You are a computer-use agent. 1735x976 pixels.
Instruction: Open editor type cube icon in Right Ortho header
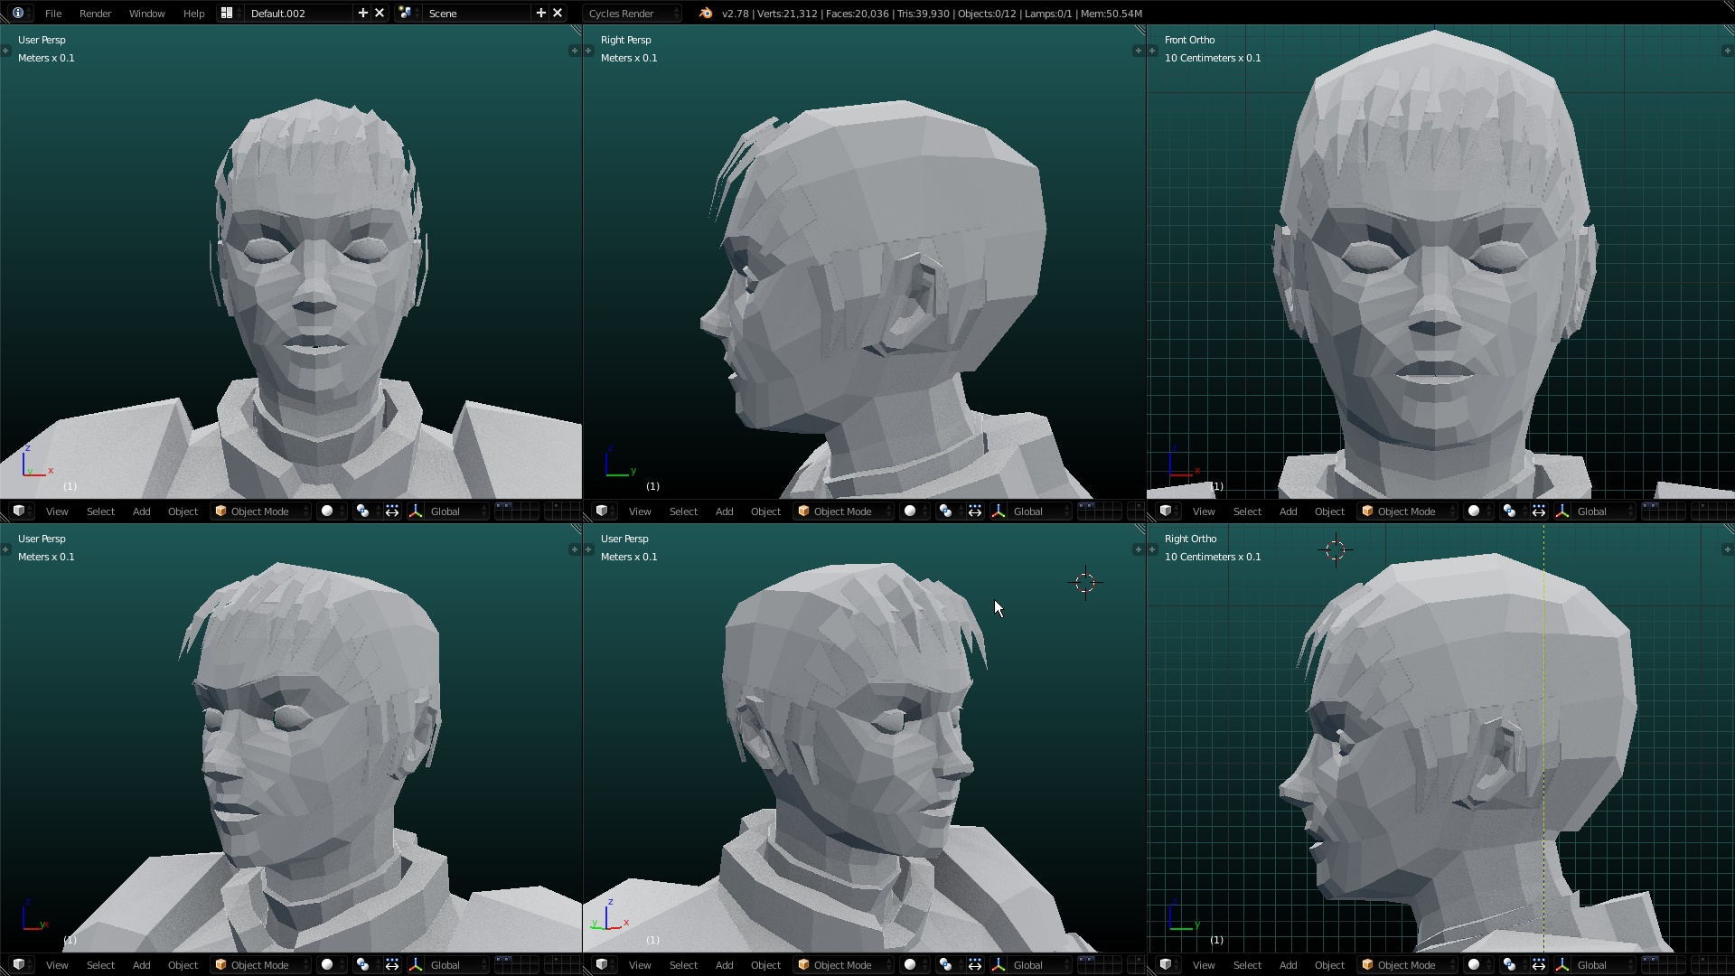point(1166,965)
